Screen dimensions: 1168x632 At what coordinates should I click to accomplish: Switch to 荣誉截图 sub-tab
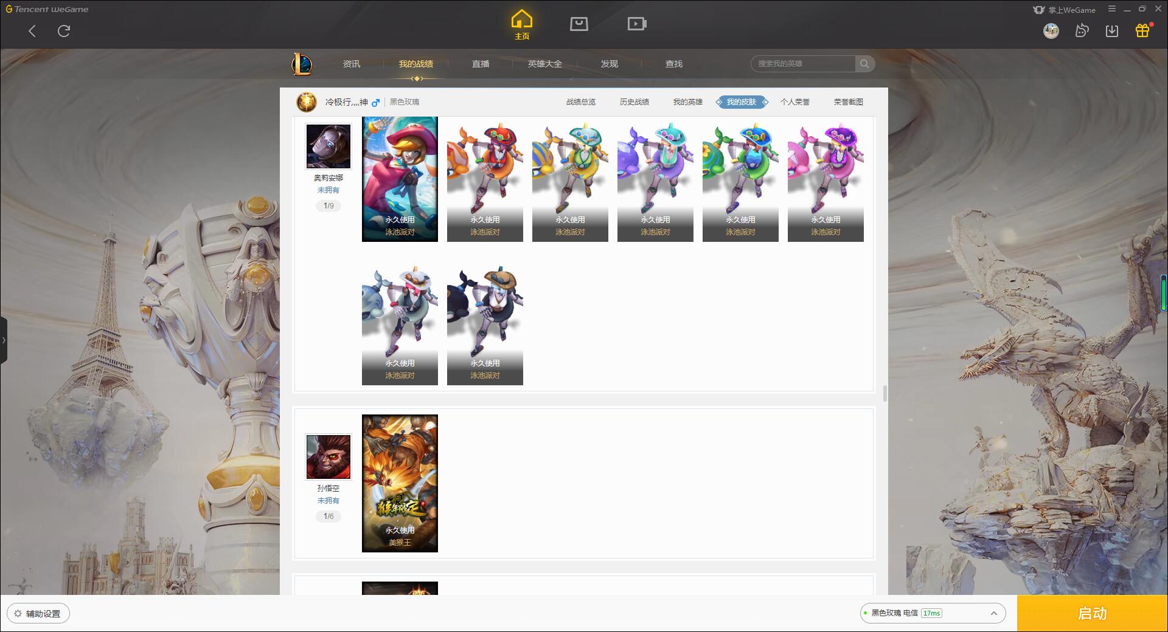849,102
